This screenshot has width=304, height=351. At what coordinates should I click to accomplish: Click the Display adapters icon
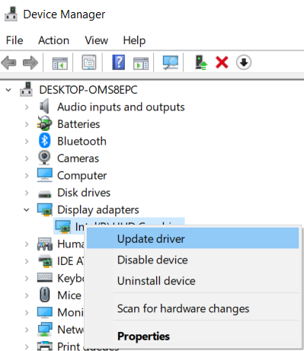pos(45,209)
